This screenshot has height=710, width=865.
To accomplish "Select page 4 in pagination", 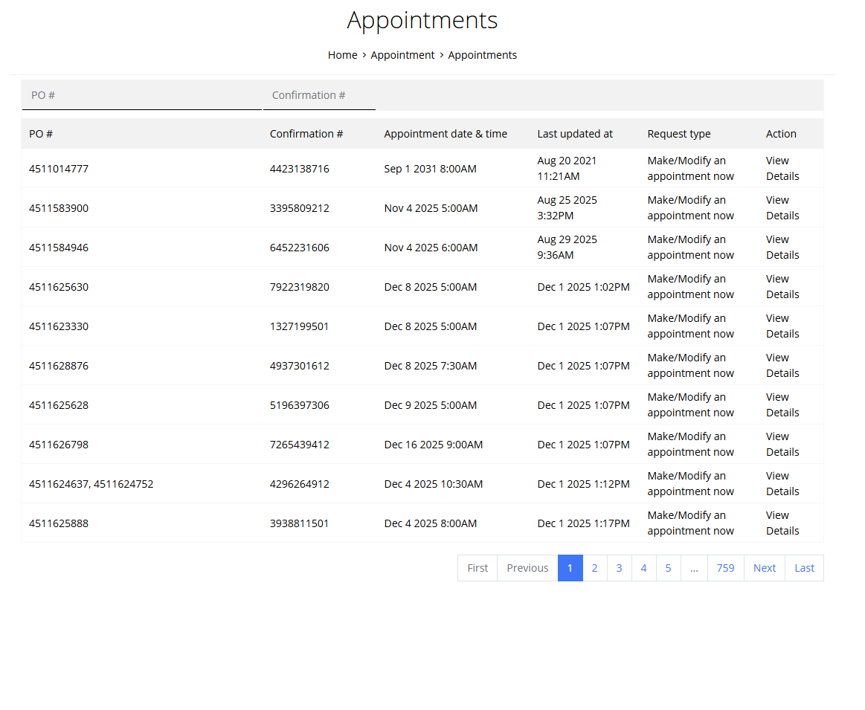I will coord(643,568).
